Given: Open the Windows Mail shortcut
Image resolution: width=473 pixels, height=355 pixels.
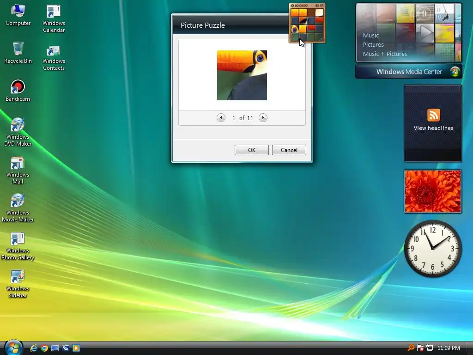Looking at the screenshot, I should coord(18,170).
